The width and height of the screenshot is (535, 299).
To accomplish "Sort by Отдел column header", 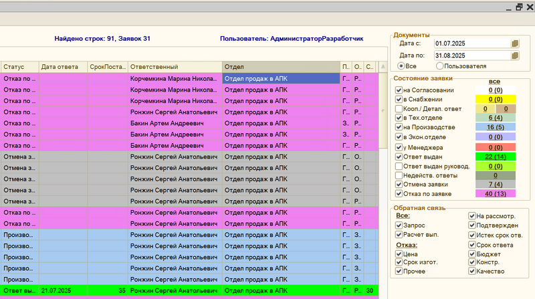I will click(x=281, y=67).
